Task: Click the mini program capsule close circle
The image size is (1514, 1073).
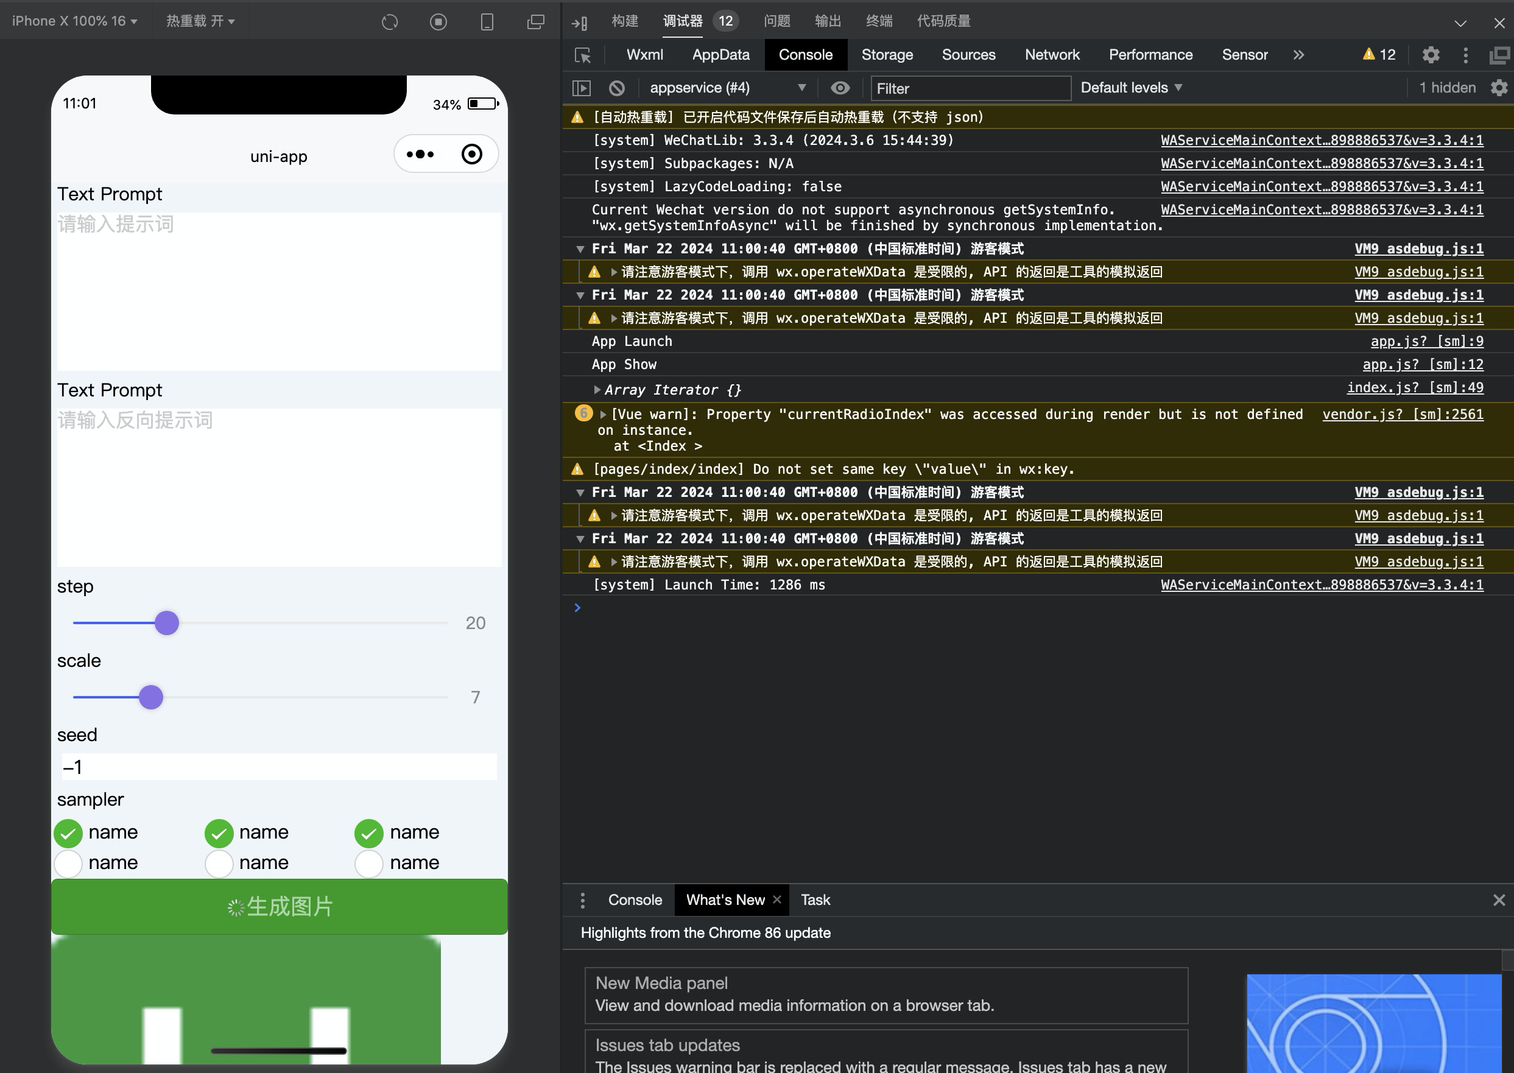Action: [x=471, y=155]
